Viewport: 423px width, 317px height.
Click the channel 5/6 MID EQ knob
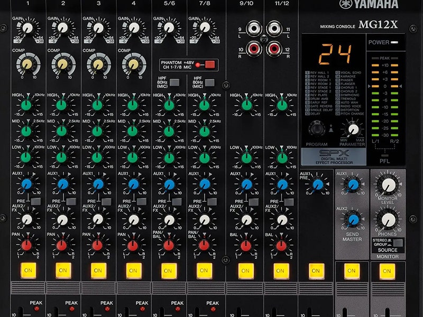[169, 131]
